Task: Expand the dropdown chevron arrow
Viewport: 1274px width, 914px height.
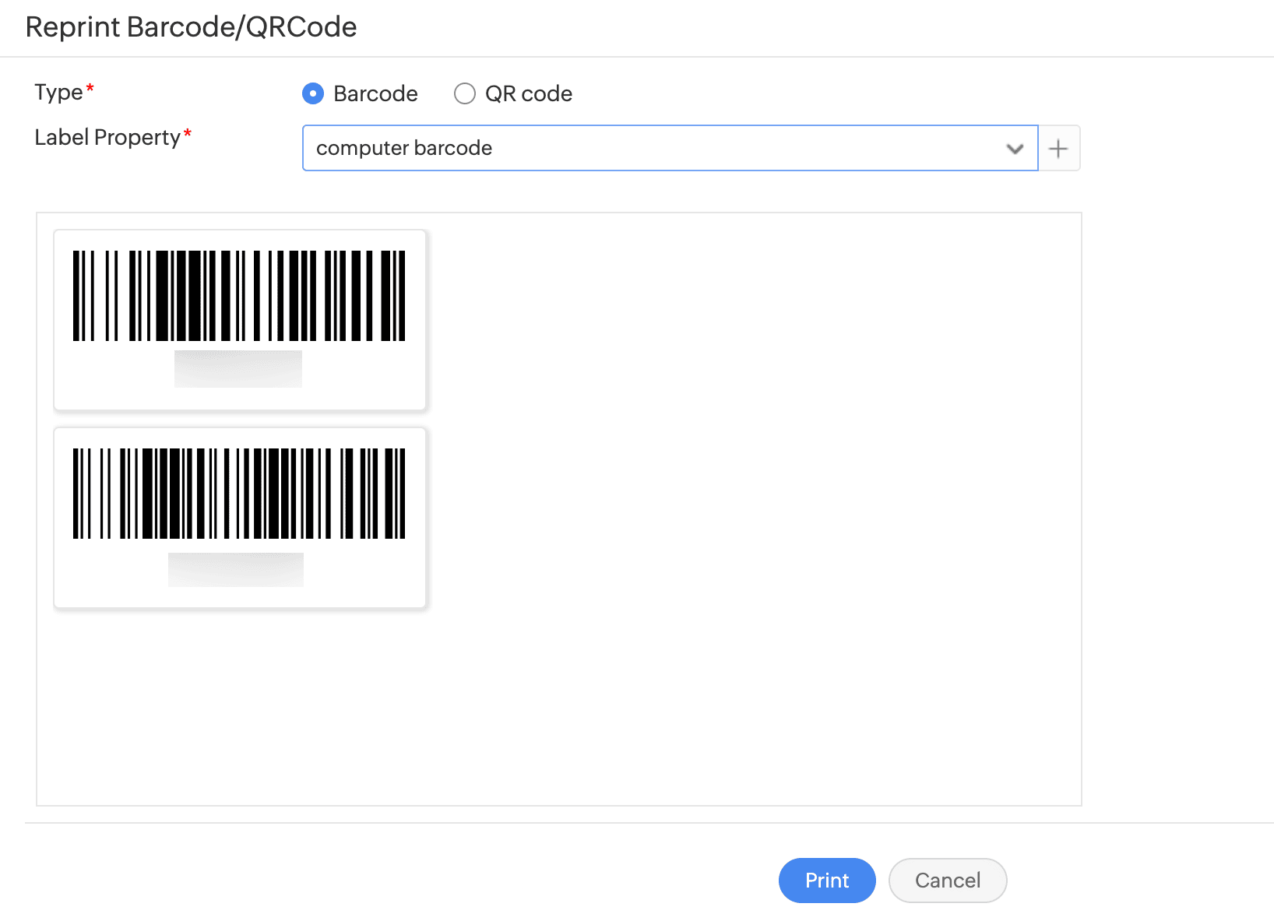Action: point(1014,148)
